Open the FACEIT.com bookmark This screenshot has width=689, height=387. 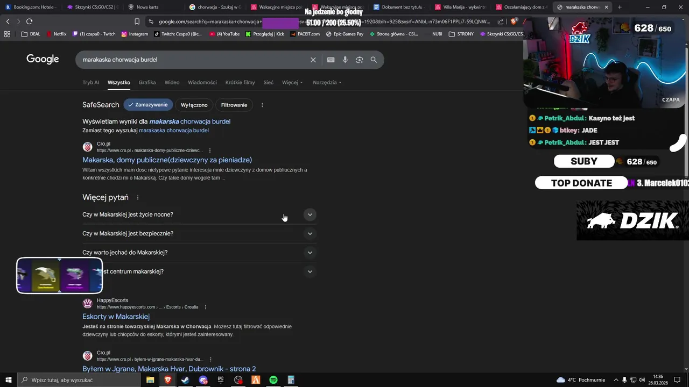coord(305,34)
